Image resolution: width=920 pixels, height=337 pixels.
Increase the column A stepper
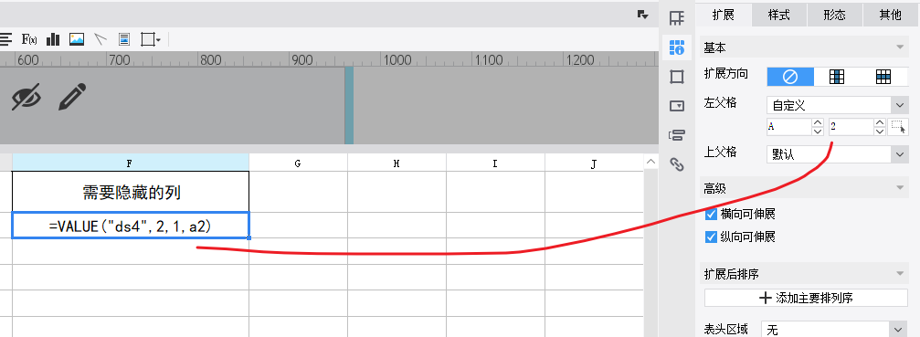[x=818, y=122]
